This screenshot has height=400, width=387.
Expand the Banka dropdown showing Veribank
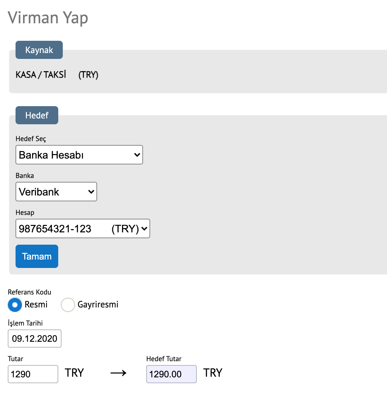click(x=56, y=192)
